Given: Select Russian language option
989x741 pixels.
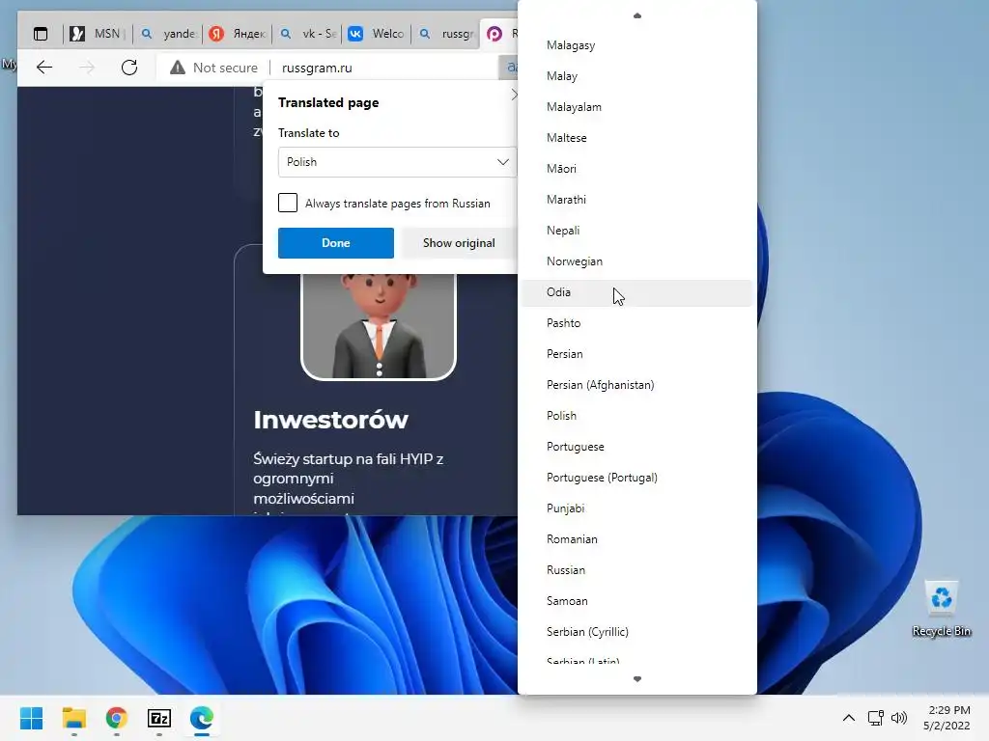Looking at the screenshot, I should click(x=637, y=570).
